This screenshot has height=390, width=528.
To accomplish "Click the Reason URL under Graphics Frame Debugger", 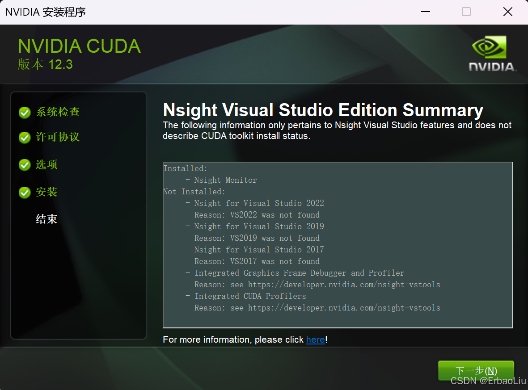I will tap(344, 285).
